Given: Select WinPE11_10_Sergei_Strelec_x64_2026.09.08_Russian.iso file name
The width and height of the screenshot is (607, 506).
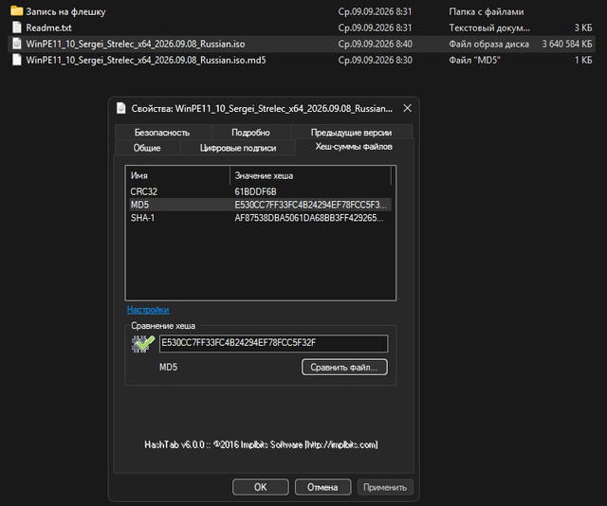Looking at the screenshot, I should click(x=135, y=45).
